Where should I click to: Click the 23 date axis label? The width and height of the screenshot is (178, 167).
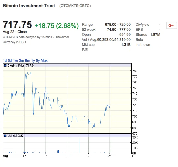pos(110,156)
